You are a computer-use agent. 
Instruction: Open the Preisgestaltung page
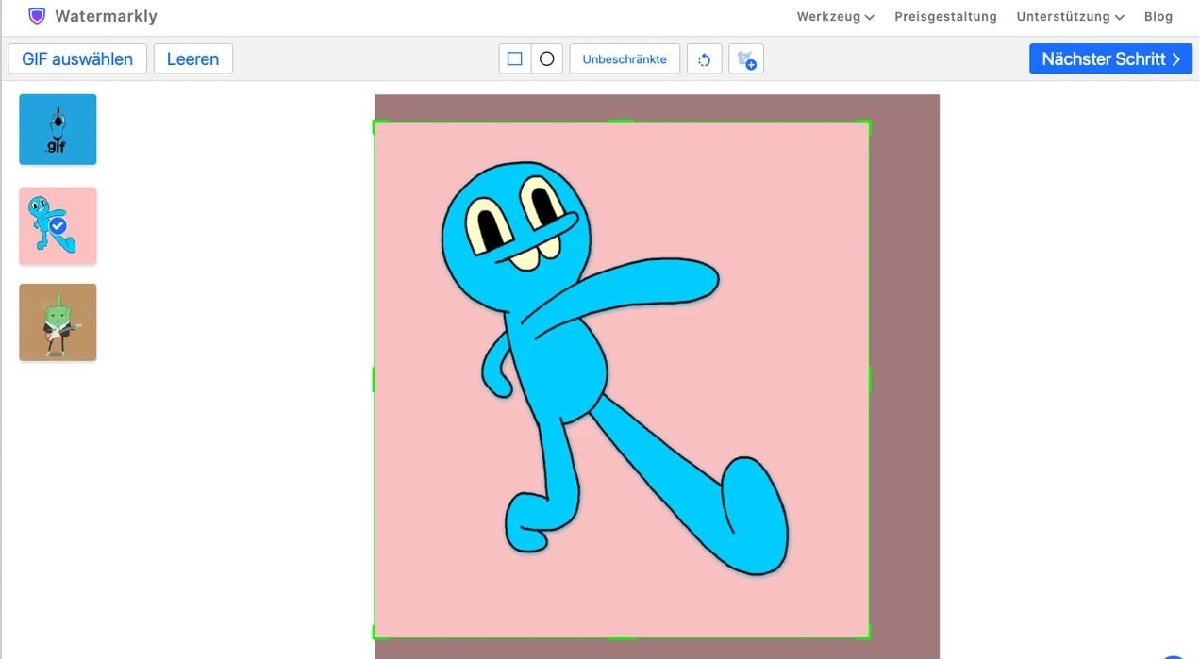pos(945,16)
